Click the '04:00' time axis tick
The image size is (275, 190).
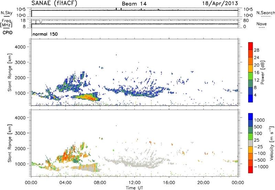tap(65, 183)
